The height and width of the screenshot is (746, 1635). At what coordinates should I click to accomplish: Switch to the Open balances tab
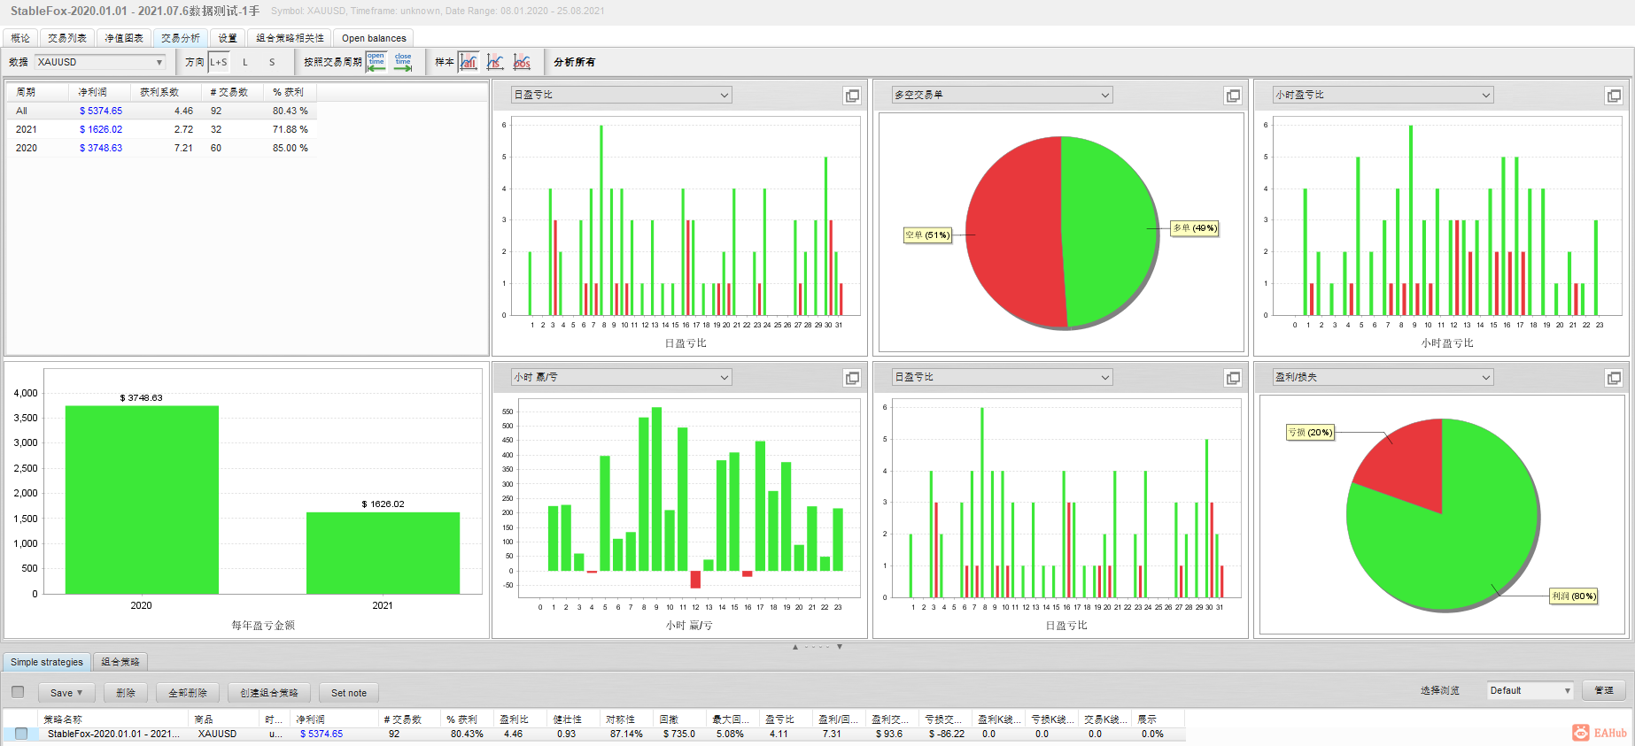coord(374,38)
